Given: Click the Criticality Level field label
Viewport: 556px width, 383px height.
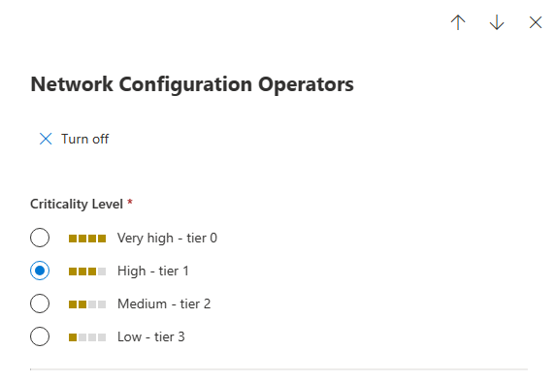Looking at the screenshot, I should (77, 204).
